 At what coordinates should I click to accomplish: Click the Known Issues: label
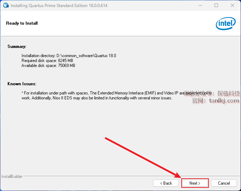(22, 84)
